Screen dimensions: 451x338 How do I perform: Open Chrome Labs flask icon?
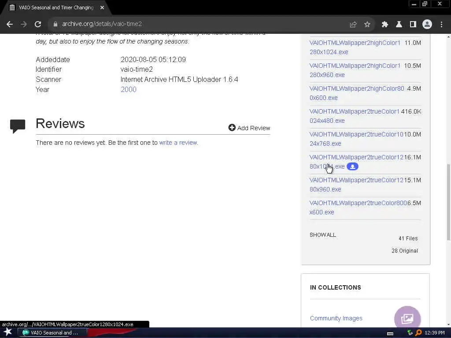click(399, 25)
